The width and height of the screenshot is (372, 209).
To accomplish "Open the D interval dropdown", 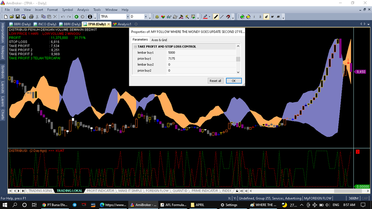I will 146,17.
